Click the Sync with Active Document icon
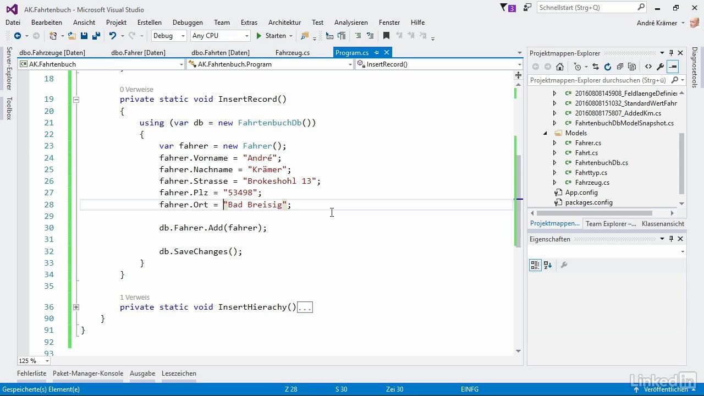704x396 pixels. [x=596, y=67]
